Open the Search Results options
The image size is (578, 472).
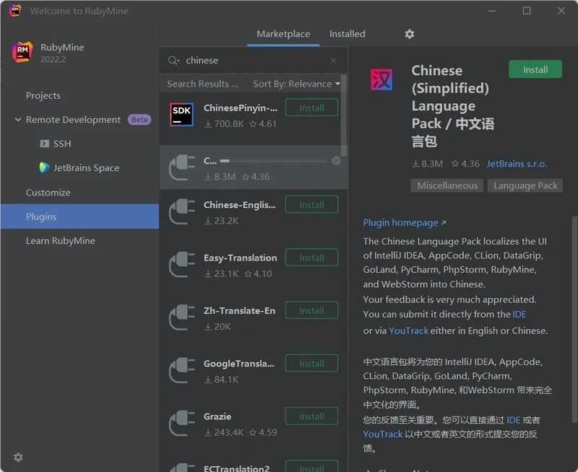pos(202,84)
